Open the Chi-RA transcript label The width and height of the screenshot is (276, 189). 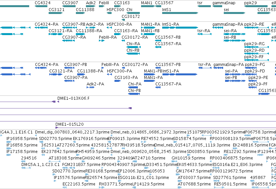(133, 44)
